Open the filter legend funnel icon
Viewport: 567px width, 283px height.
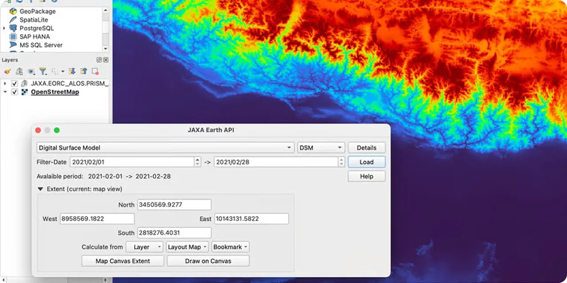pyautogui.click(x=43, y=71)
